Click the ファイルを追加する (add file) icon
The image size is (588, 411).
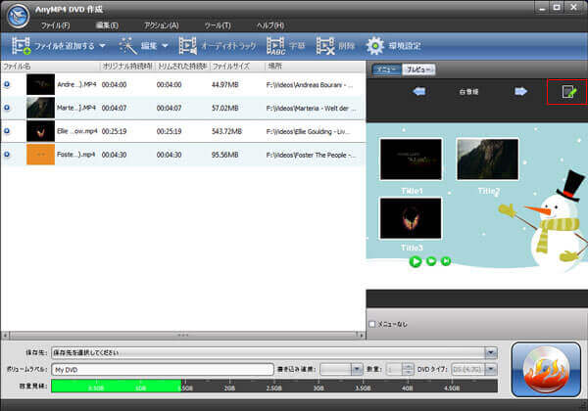[20, 45]
